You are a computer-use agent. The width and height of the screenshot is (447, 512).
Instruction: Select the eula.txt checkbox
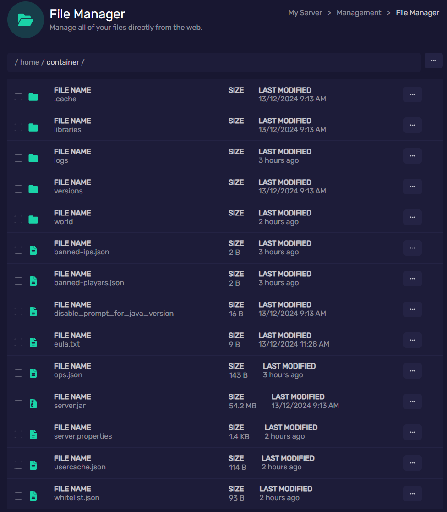pyautogui.click(x=18, y=342)
